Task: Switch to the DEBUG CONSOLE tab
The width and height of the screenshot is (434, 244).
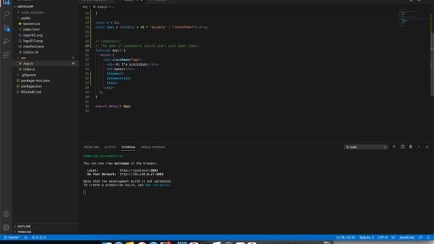Action: coord(153,147)
